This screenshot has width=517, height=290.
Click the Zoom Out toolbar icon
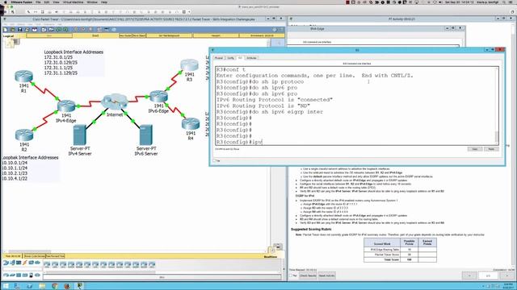pyautogui.click(x=90, y=30)
